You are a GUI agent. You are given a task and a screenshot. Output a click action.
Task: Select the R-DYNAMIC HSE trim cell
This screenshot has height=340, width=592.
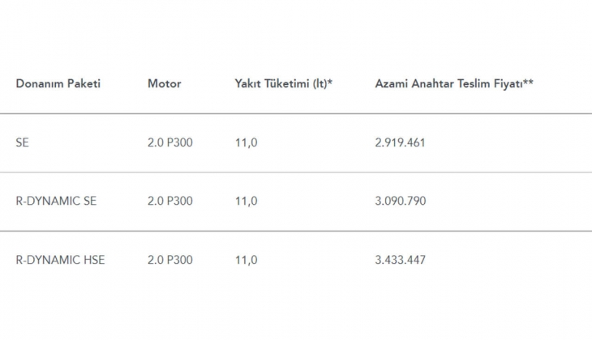[60, 260]
